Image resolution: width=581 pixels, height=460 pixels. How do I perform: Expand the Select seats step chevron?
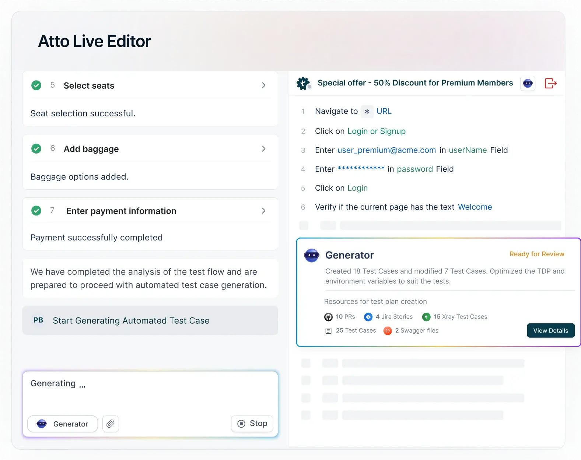[x=263, y=85]
